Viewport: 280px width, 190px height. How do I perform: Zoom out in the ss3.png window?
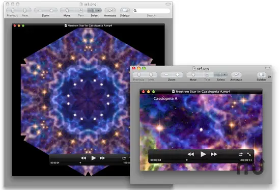40,11
